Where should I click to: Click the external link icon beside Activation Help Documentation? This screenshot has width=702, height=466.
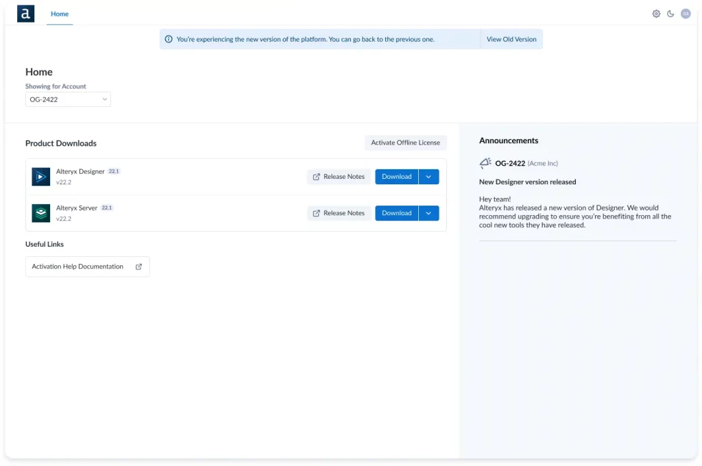(138, 267)
